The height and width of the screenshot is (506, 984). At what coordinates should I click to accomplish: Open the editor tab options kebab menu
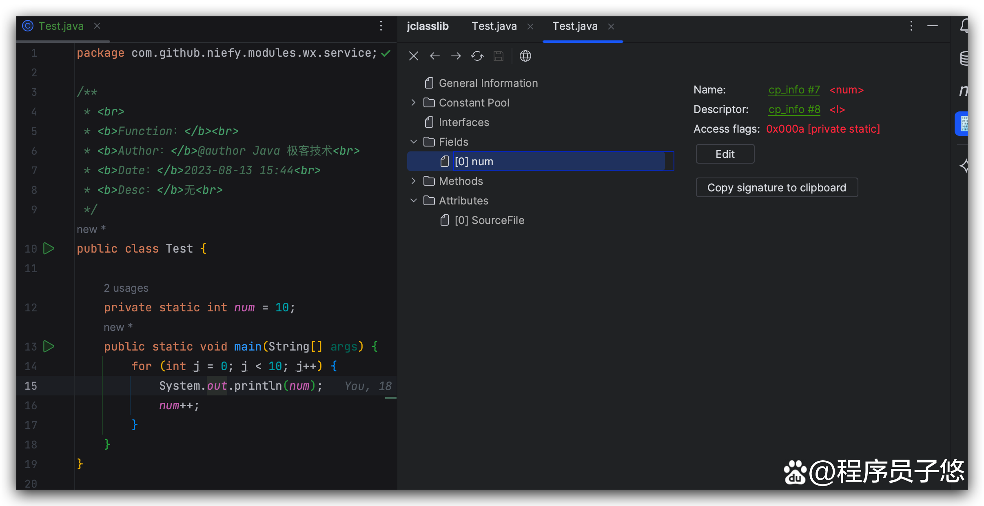pos(381,26)
